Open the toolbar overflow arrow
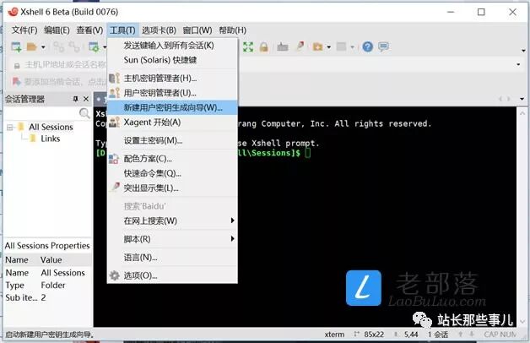 point(523,51)
